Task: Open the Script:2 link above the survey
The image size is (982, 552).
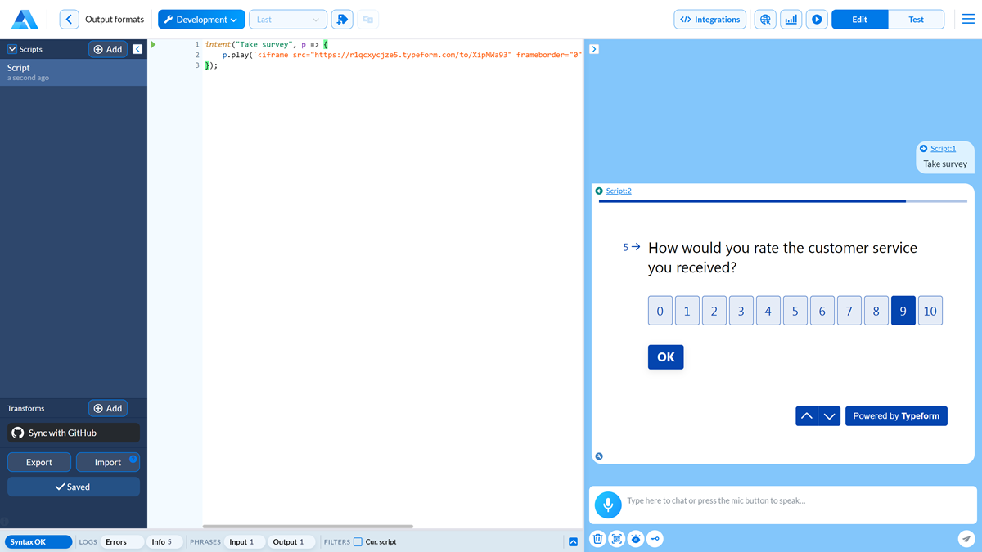Action: point(619,191)
